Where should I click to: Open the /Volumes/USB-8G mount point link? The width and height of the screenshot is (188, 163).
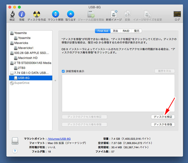59,139
